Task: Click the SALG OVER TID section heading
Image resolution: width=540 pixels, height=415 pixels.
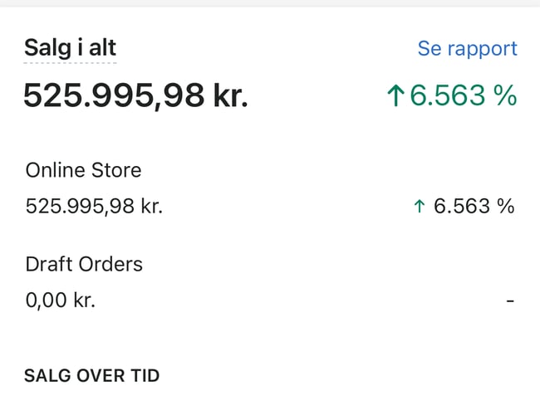Action: (x=91, y=375)
